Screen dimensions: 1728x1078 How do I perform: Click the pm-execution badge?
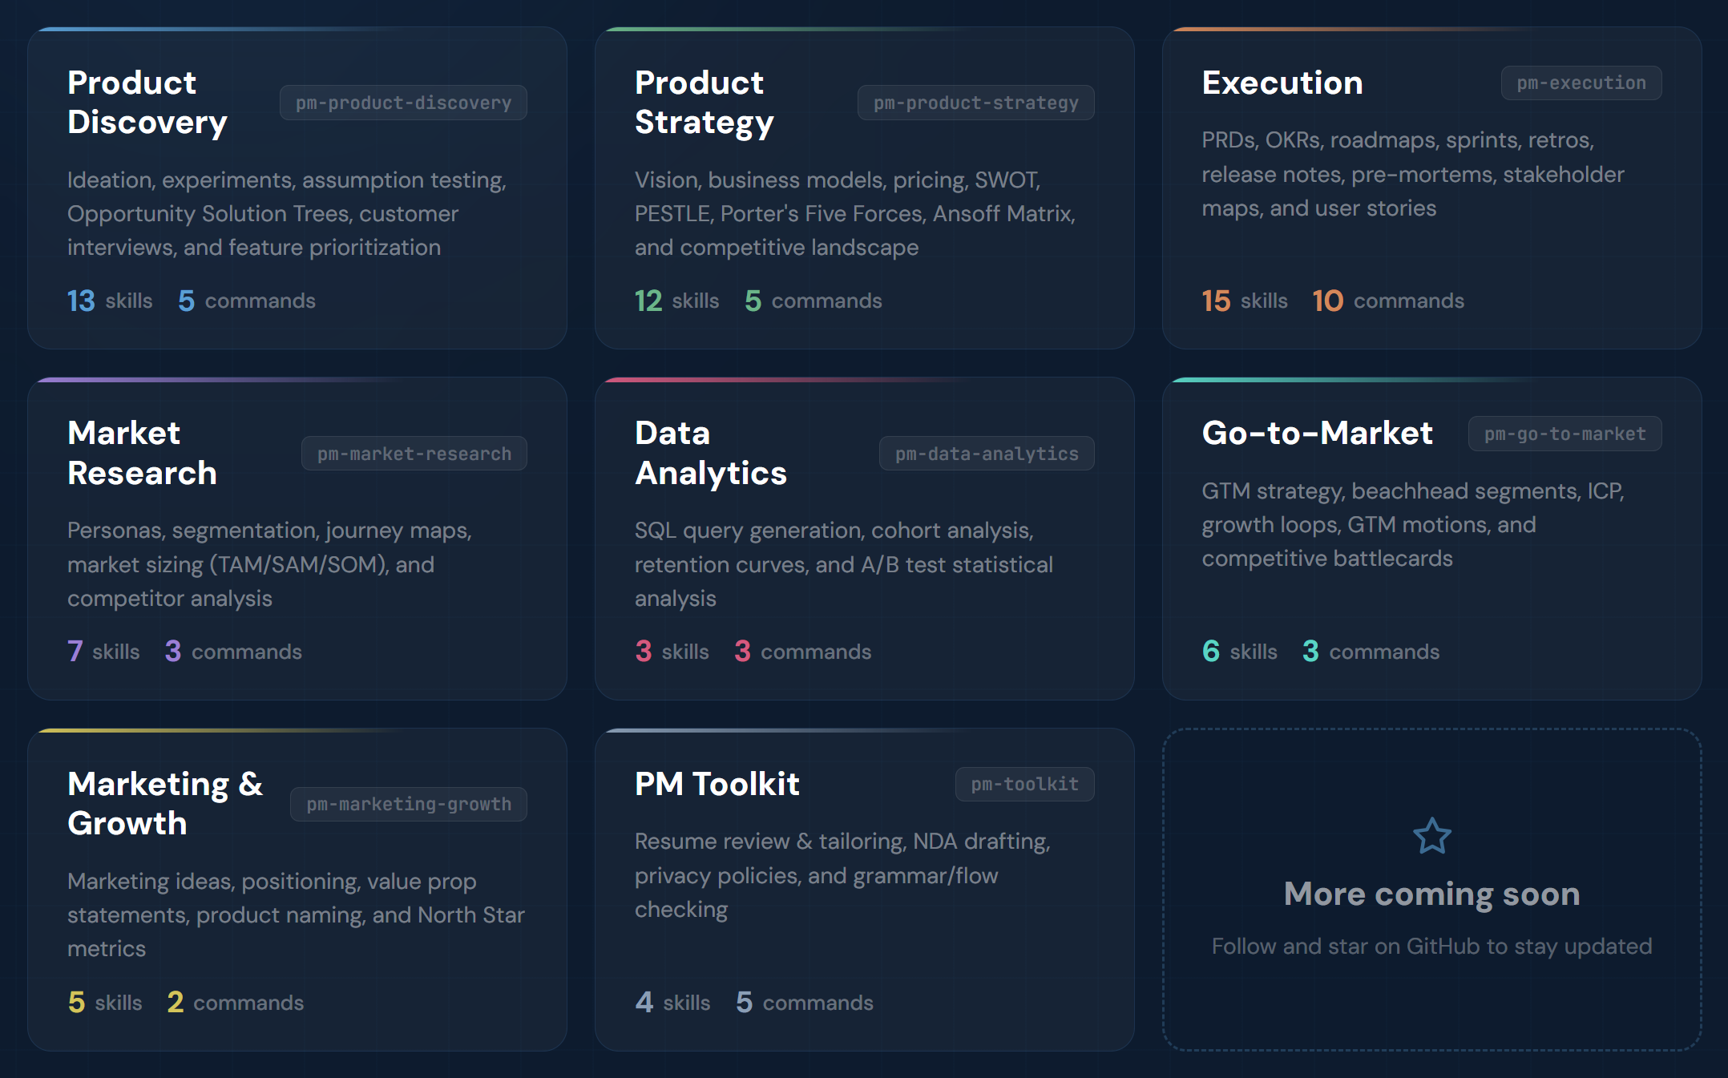tap(1581, 83)
